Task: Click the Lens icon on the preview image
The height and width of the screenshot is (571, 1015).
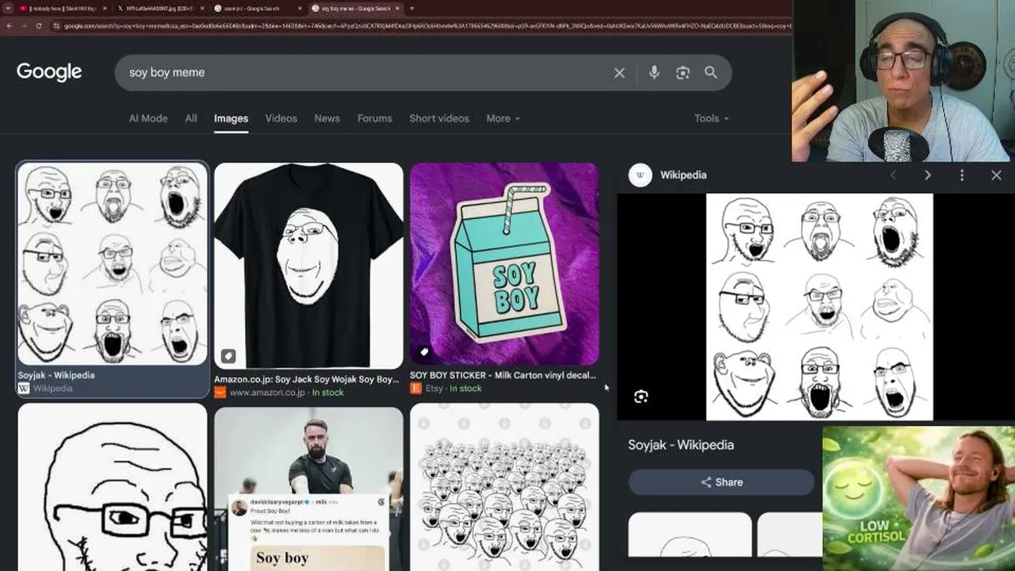Action: (x=641, y=397)
